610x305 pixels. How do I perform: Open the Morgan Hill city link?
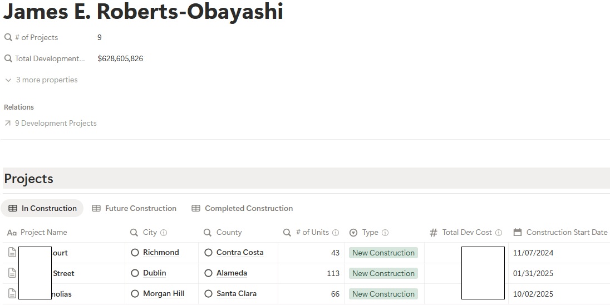[164, 294]
